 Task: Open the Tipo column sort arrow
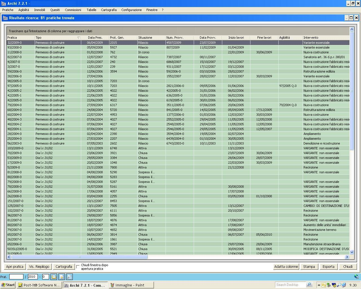pyautogui.click(x=79, y=38)
